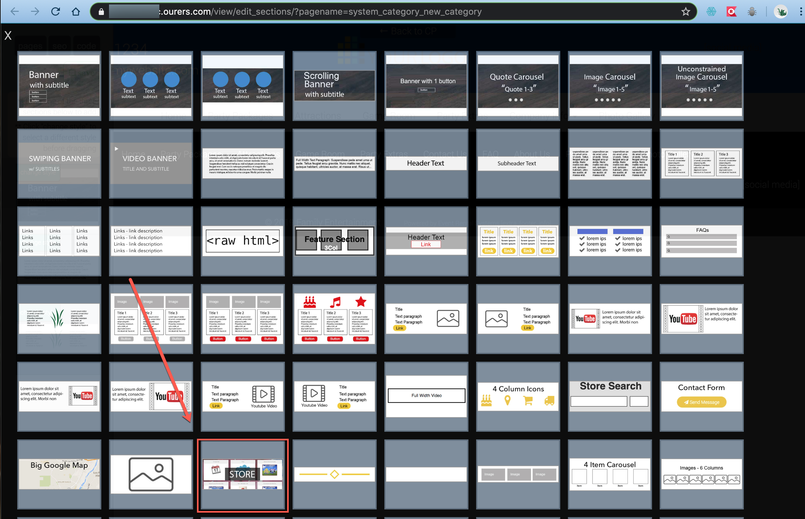Open the hexagon extension icon in toolbar

pyautogui.click(x=711, y=11)
